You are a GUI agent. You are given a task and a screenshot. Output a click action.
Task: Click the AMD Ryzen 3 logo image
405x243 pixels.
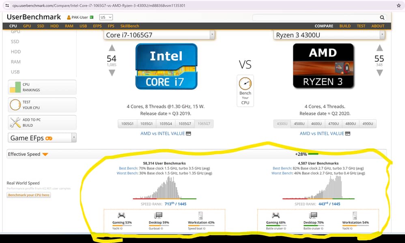(323, 66)
